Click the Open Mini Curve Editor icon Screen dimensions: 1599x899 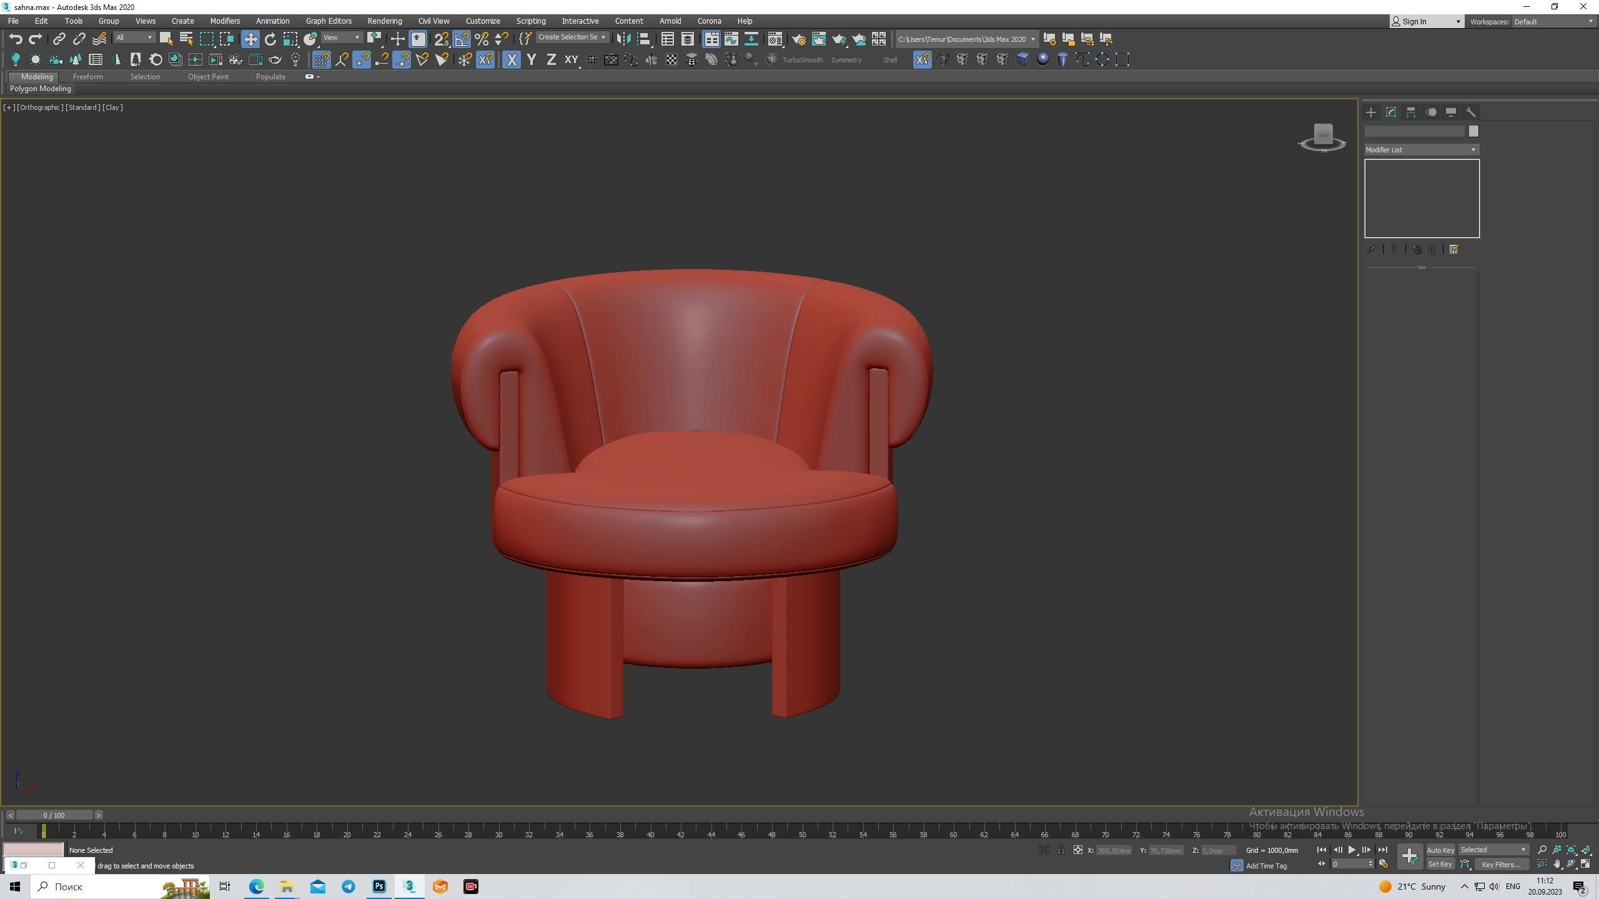[x=18, y=831]
